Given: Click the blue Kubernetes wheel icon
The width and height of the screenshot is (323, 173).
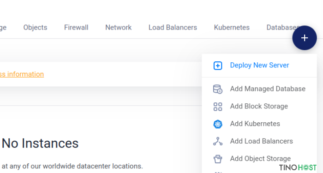Looking at the screenshot, I should (x=218, y=124).
